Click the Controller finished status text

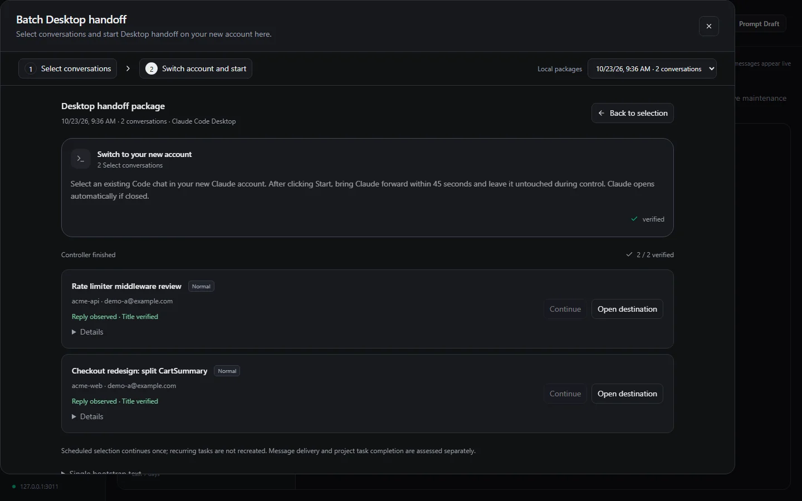point(89,255)
